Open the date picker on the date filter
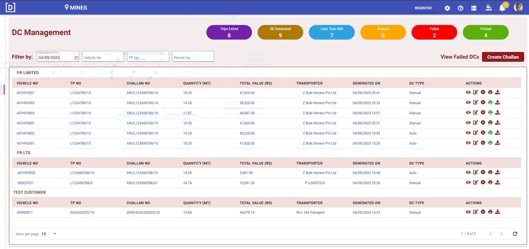Viewport: 529px width, 249px height. [x=75, y=56]
